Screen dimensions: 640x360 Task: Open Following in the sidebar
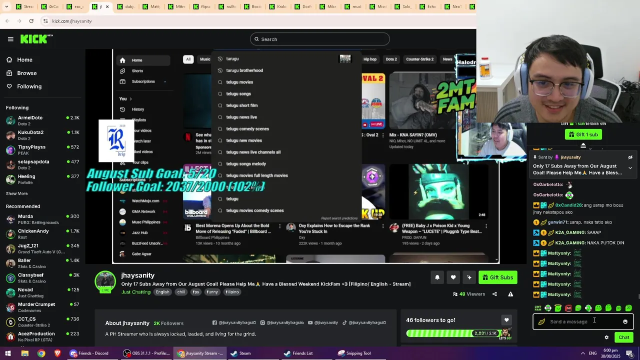click(29, 86)
